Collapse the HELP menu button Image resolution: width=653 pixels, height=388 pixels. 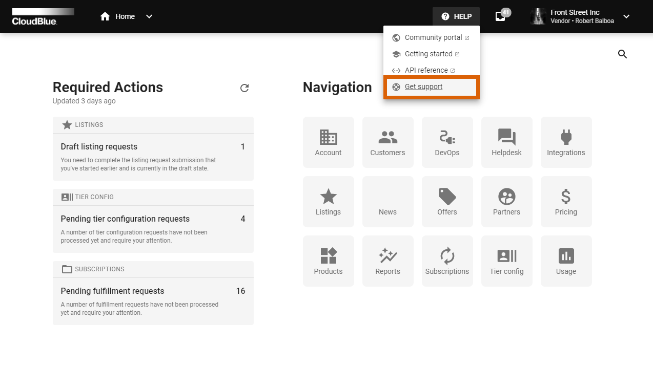click(456, 16)
